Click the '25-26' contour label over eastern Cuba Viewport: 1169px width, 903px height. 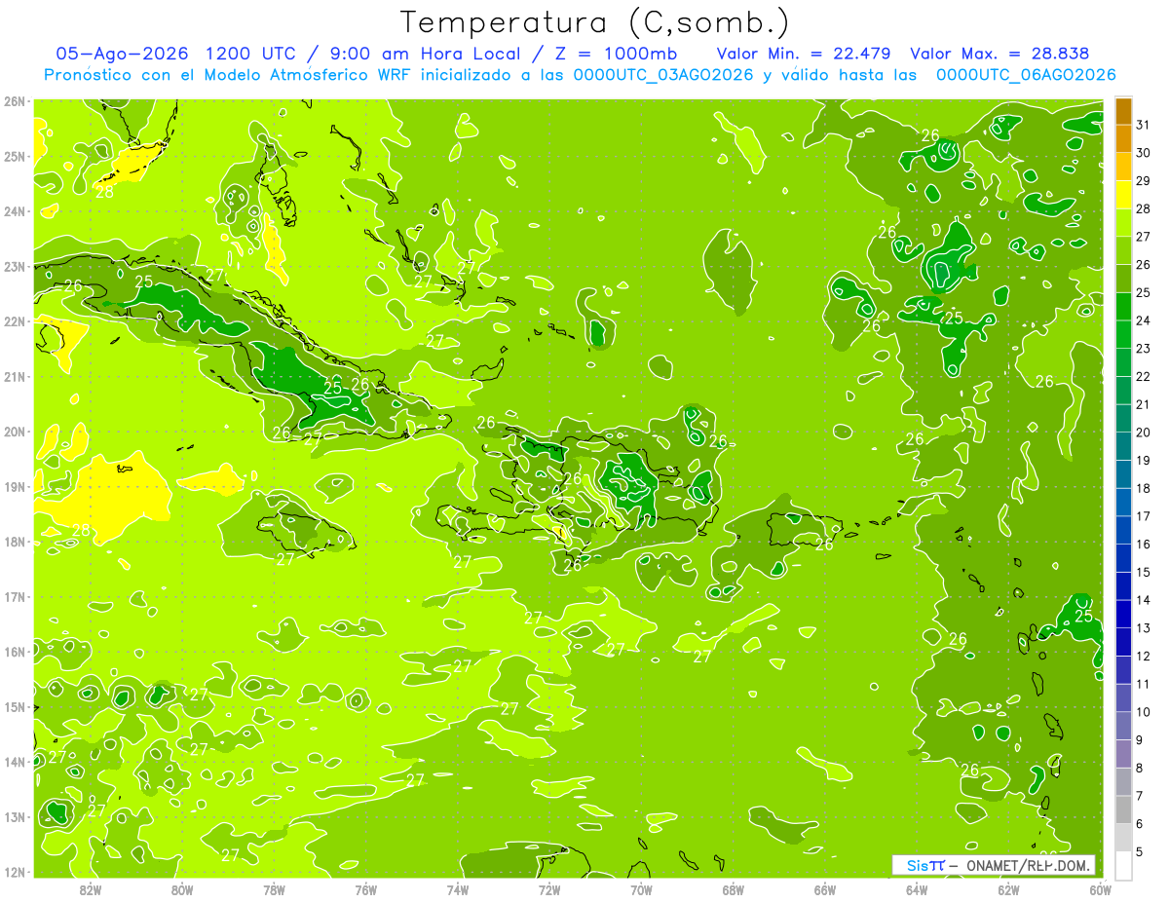pos(347,387)
